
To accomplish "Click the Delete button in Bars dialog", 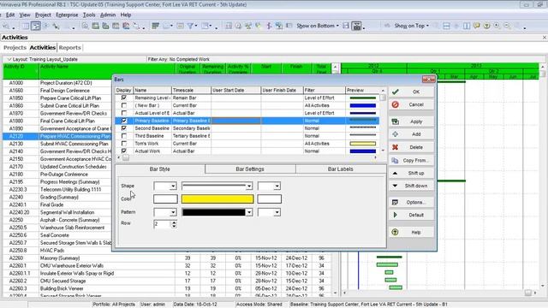I will pos(411,147).
